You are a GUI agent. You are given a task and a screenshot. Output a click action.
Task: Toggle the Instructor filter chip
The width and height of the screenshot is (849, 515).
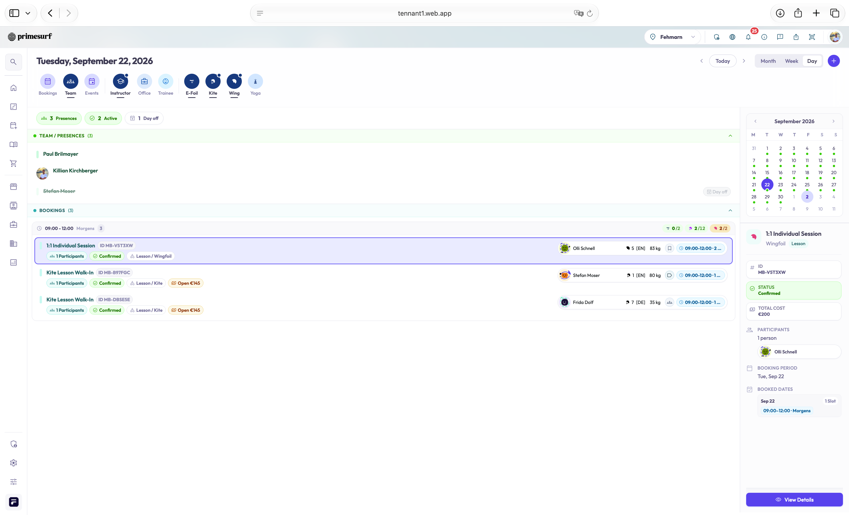tap(120, 85)
